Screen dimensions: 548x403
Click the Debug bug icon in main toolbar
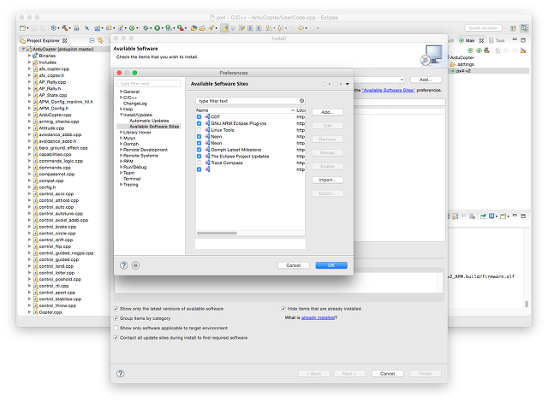pos(146,28)
